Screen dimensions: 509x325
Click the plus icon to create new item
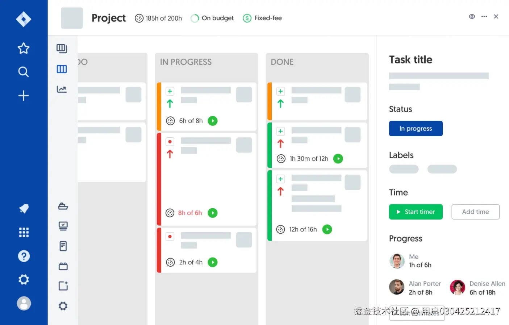[x=24, y=96]
